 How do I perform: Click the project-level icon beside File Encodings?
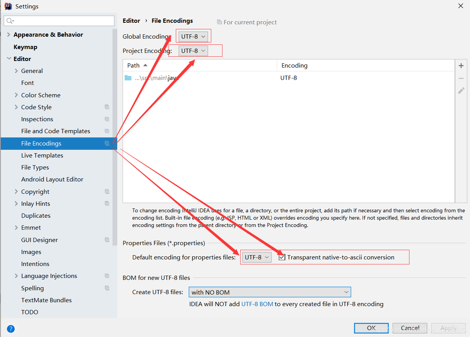[107, 143]
